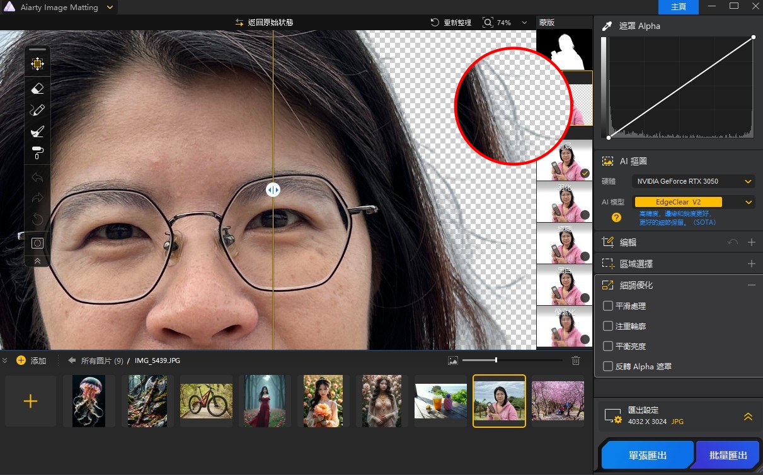This screenshot has height=475, width=763.
Task: Click the filmstrip collapse chevron beside 添加
Action: click(5, 360)
